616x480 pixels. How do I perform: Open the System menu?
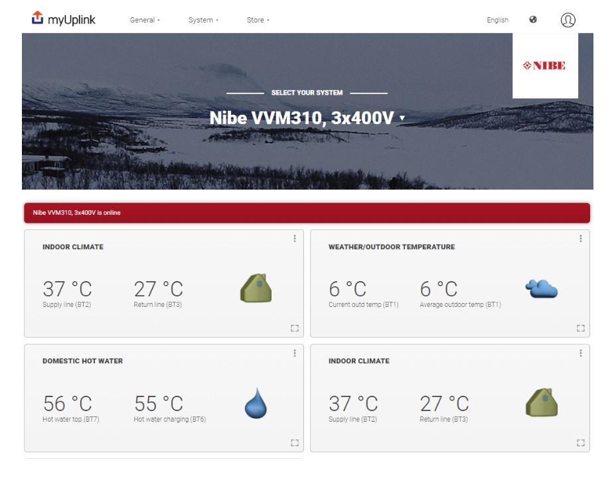pos(203,20)
